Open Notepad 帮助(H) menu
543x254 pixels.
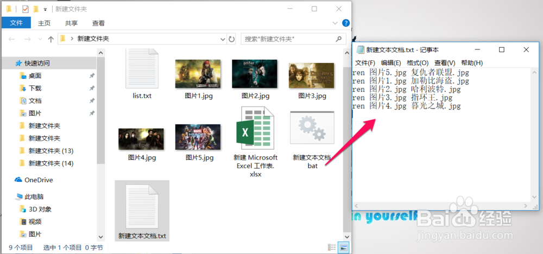click(x=472, y=63)
